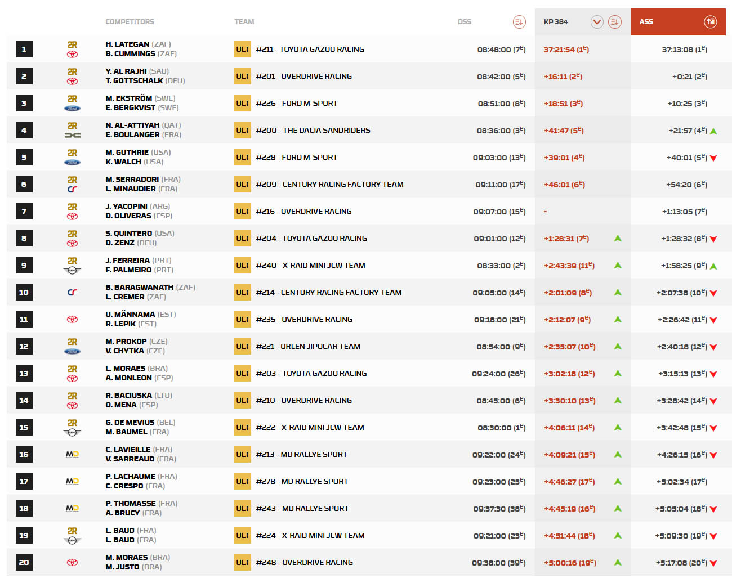
Task: Click Toyota logo in row 1
Action: click(72, 55)
